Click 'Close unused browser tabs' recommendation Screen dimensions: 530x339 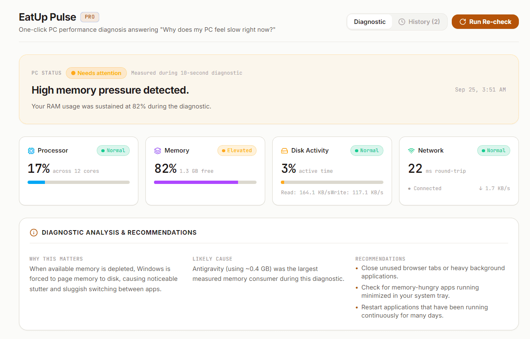433,272
